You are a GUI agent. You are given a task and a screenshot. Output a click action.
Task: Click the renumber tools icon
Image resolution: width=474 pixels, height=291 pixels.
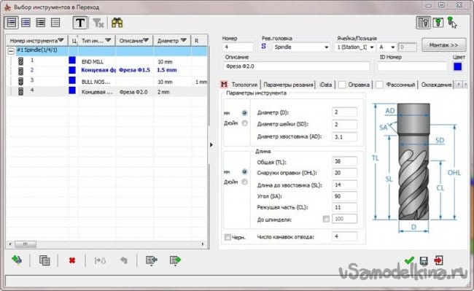click(x=100, y=260)
